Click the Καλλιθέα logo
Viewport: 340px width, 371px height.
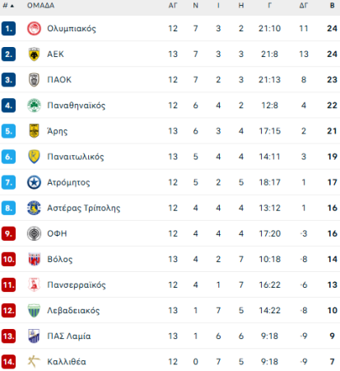tap(34, 362)
